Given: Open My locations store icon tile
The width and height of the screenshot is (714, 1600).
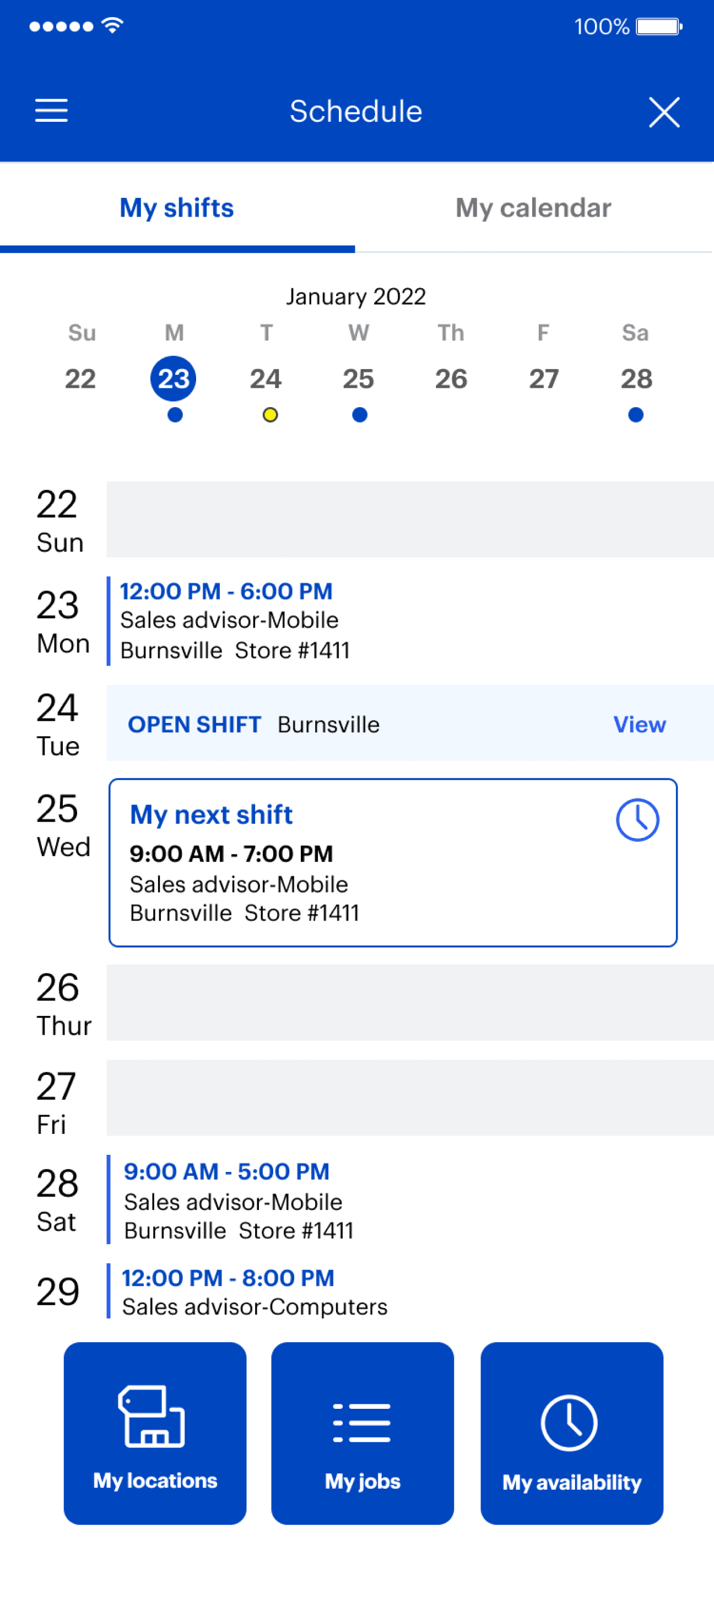Looking at the screenshot, I should pyautogui.click(x=155, y=1433).
